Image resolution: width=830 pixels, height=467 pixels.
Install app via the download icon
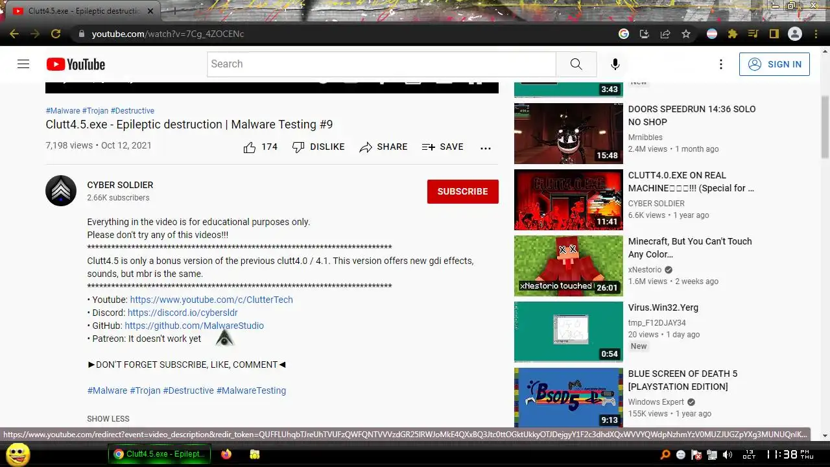[645, 34]
